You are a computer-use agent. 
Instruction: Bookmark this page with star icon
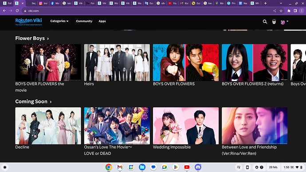[x=281, y=11]
